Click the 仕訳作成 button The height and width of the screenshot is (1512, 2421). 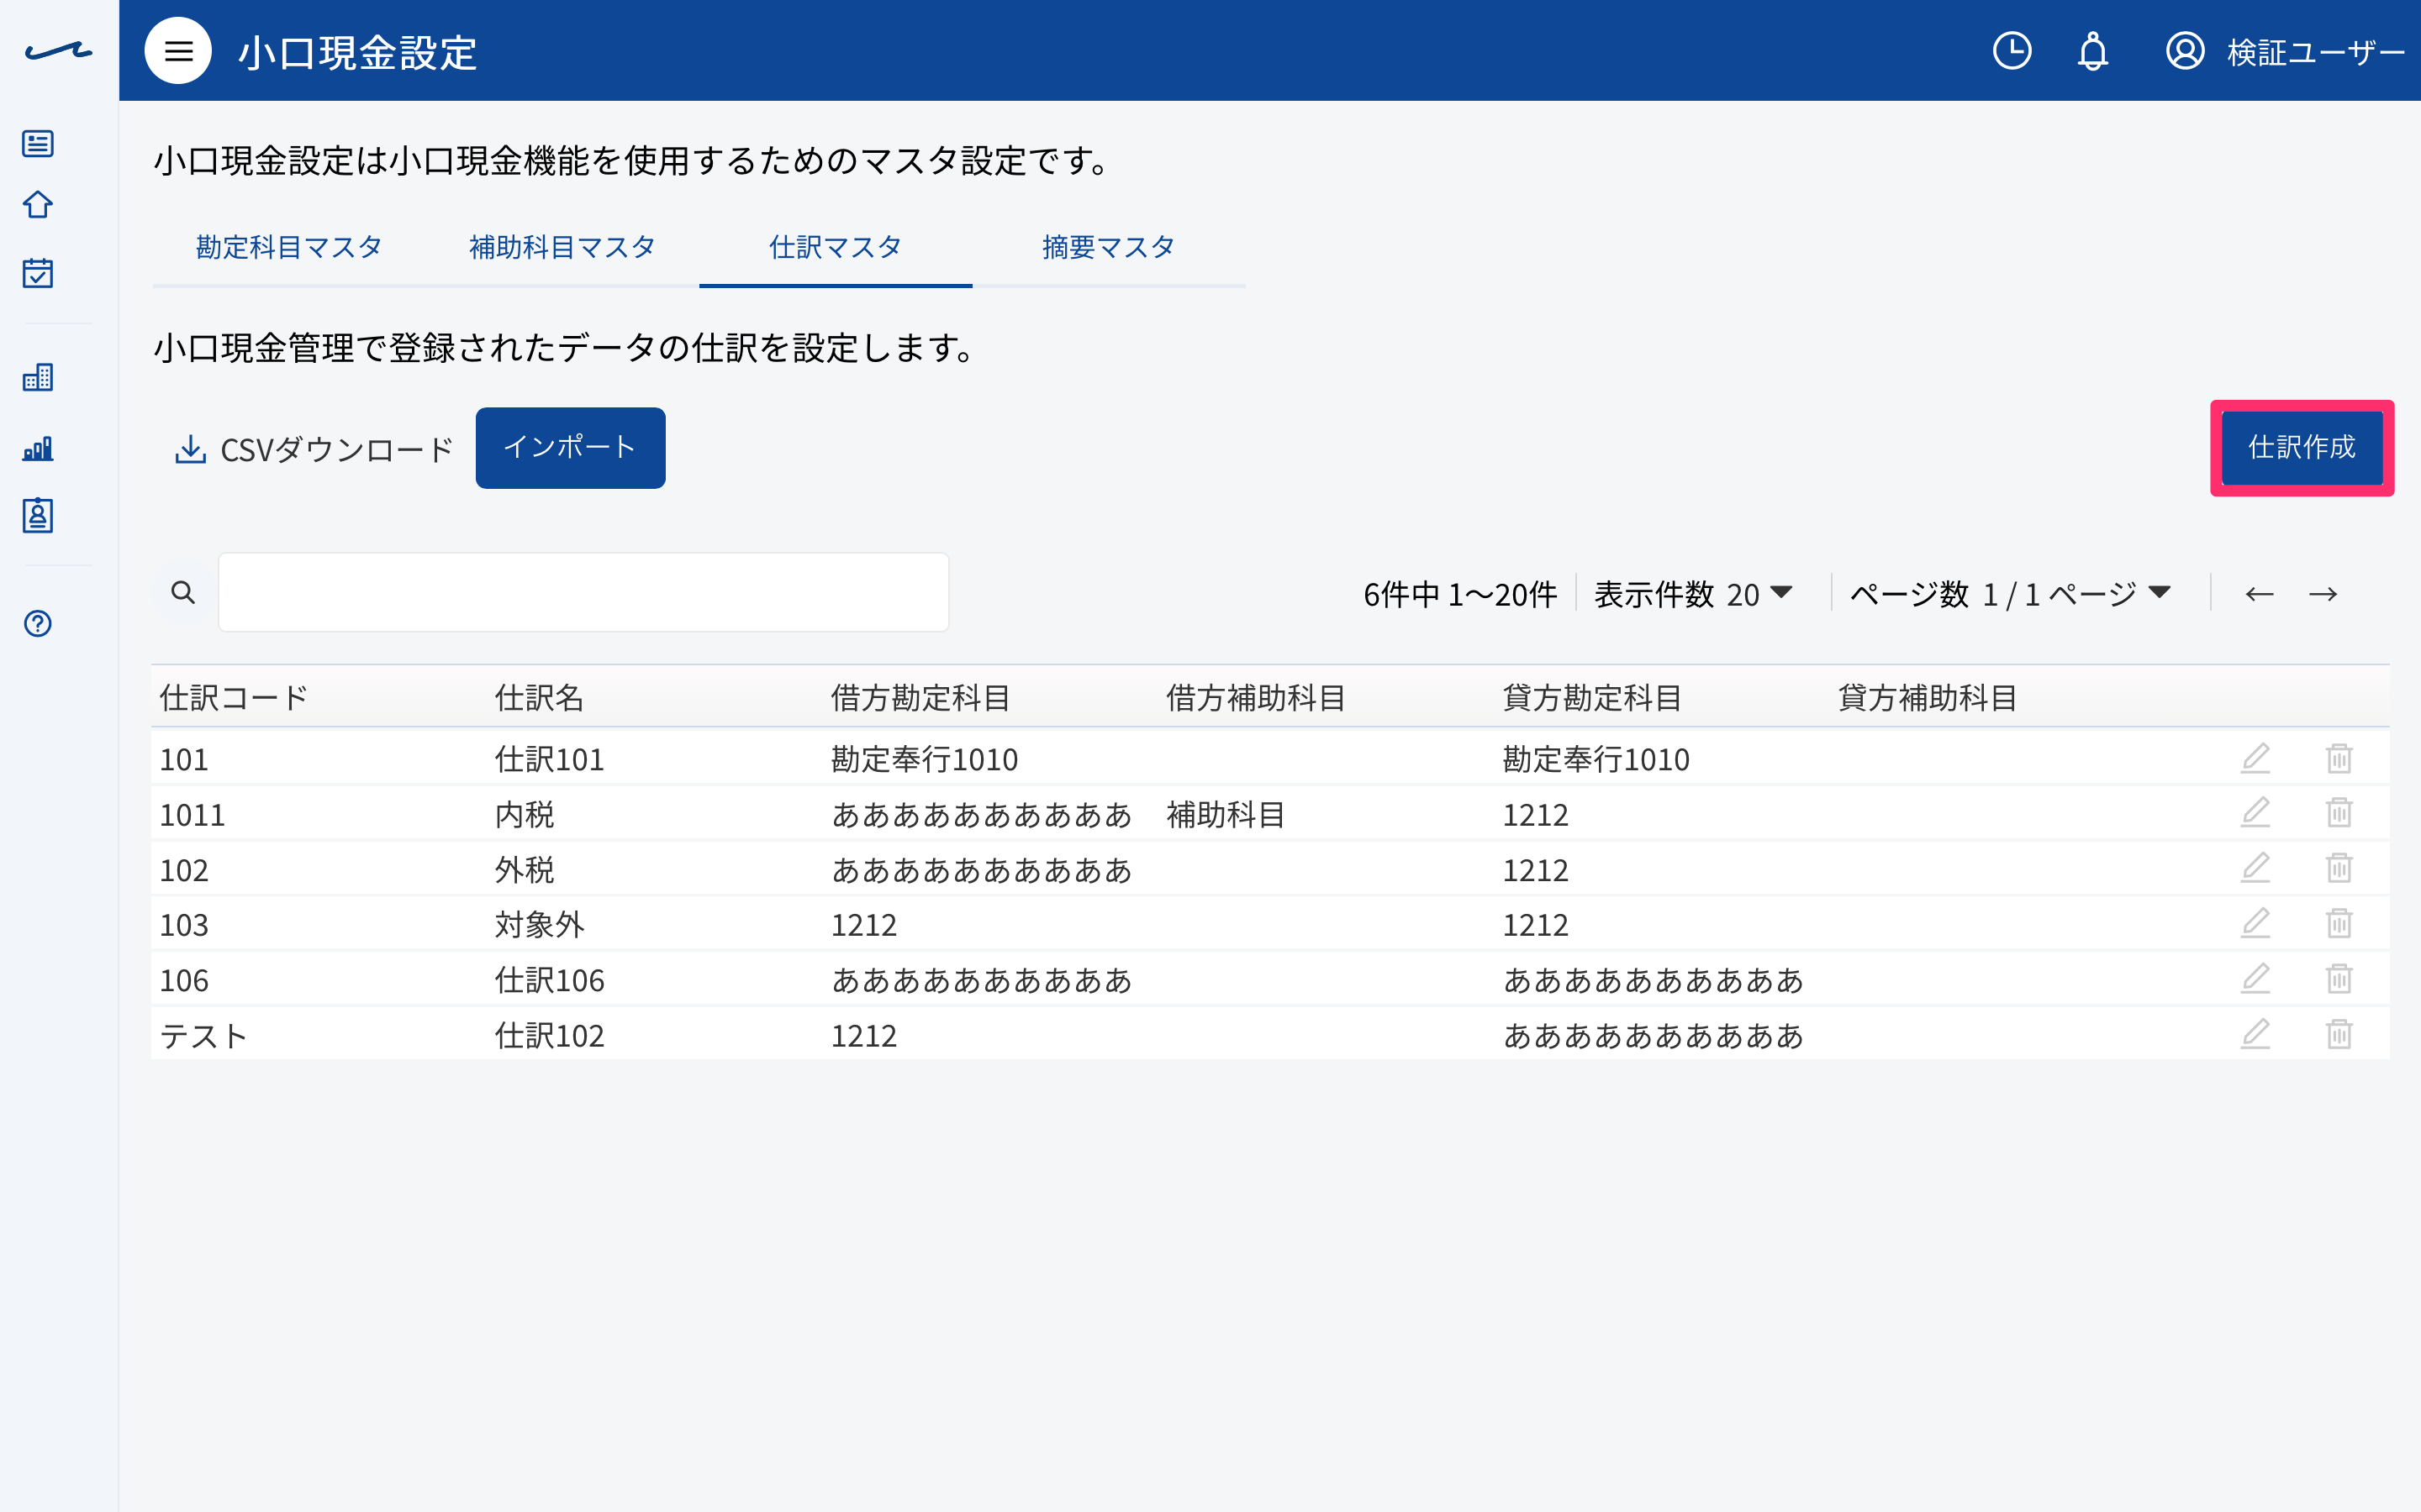click(2302, 448)
